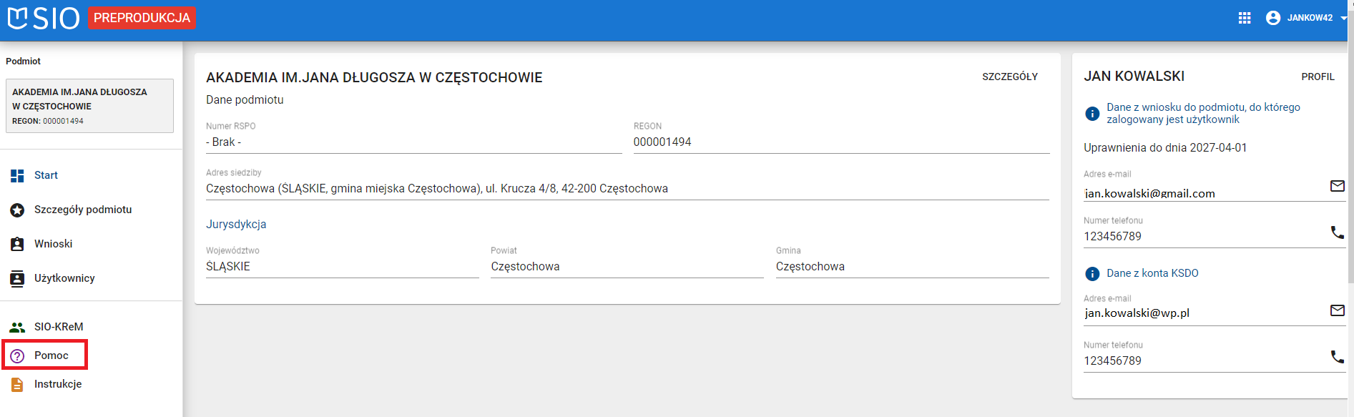This screenshot has width=1354, height=417.
Task: Click the phone icon beside application phone number
Action: [1337, 232]
